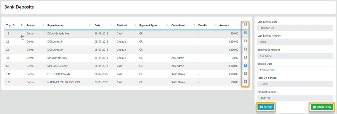The width and height of the screenshot is (337, 114).
Task: Select NARAMBEEN HIGH SCHOOL row checkbox
Action: point(245,82)
